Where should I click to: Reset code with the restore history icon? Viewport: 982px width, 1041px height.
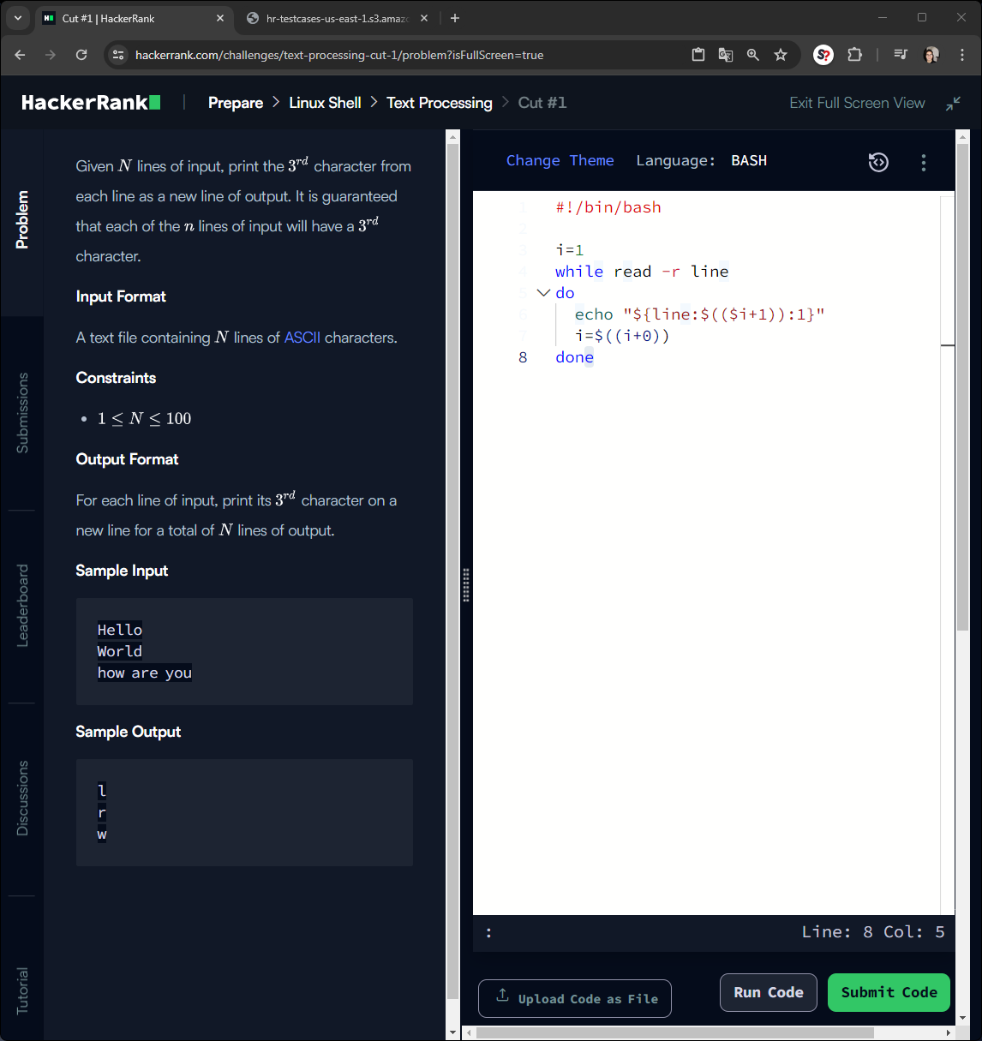(x=878, y=162)
